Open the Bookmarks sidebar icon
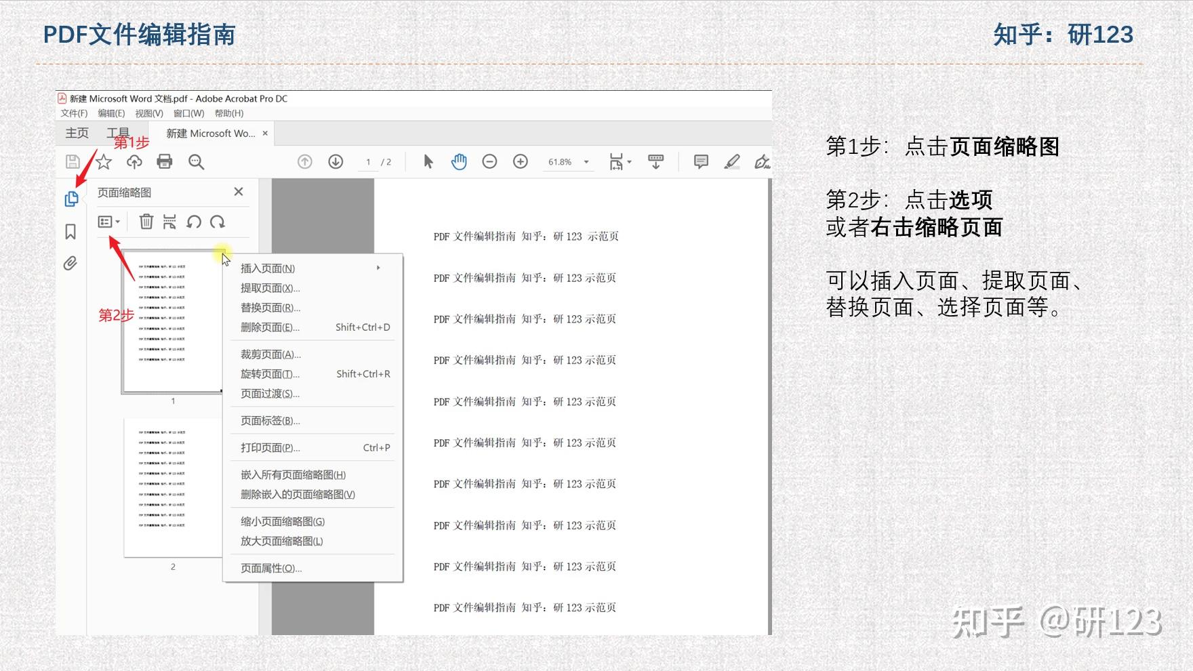The image size is (1193, 671). (70, 232)
